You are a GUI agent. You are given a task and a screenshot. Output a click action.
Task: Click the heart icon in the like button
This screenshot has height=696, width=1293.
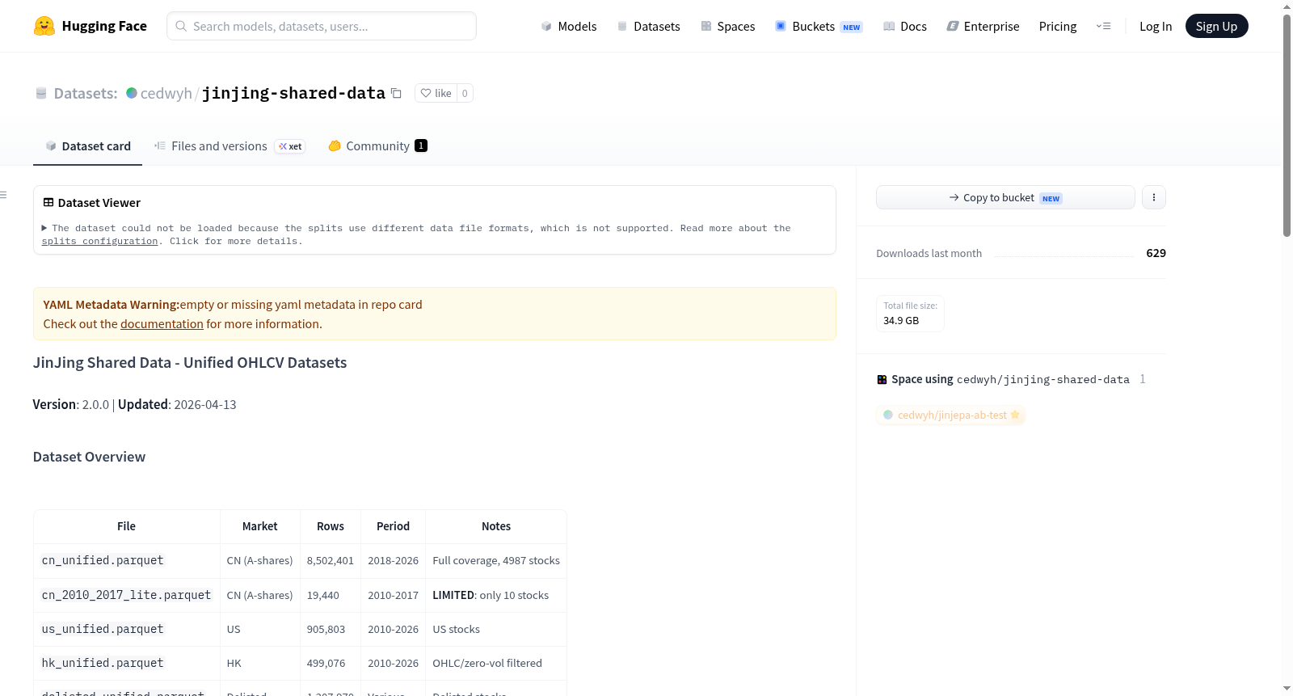pos(426,93)
